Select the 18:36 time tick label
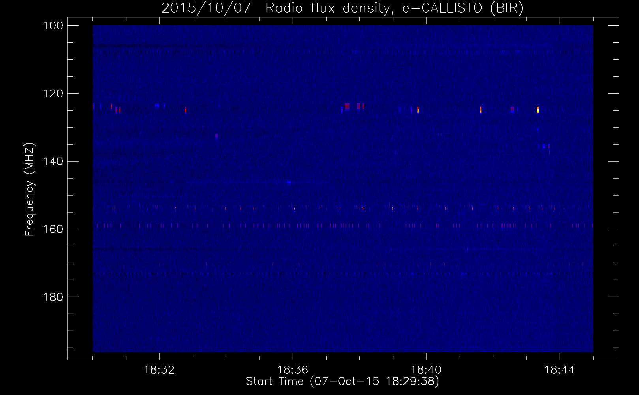This screenshot has width=639, height=395. 293,370
